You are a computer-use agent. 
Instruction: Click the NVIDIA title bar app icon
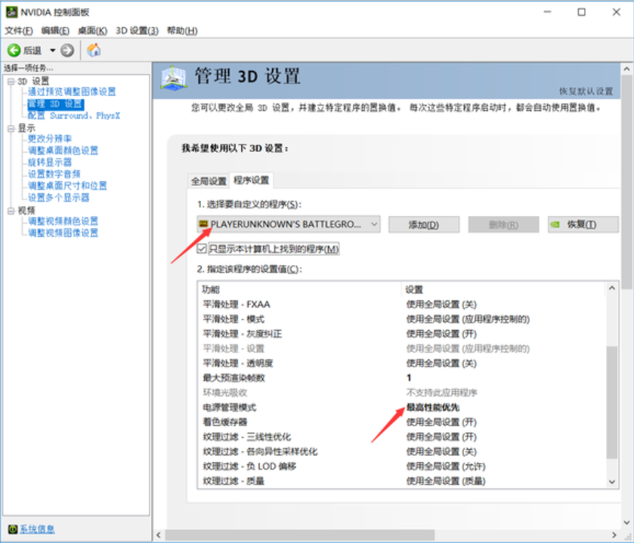pyautogui.click(x=11, y=12)
